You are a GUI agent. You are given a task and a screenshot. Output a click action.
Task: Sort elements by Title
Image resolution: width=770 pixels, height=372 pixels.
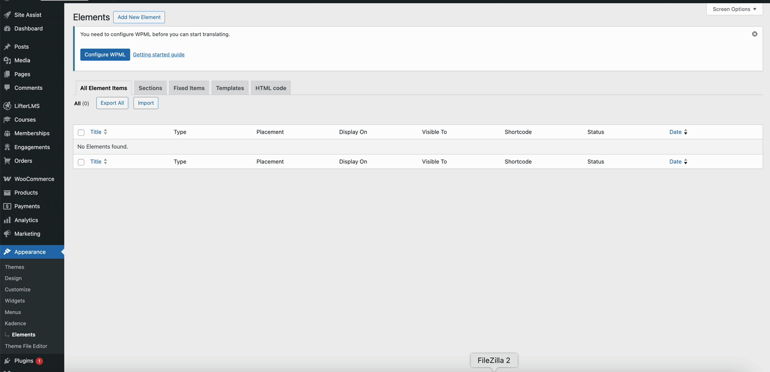(96, 131)
